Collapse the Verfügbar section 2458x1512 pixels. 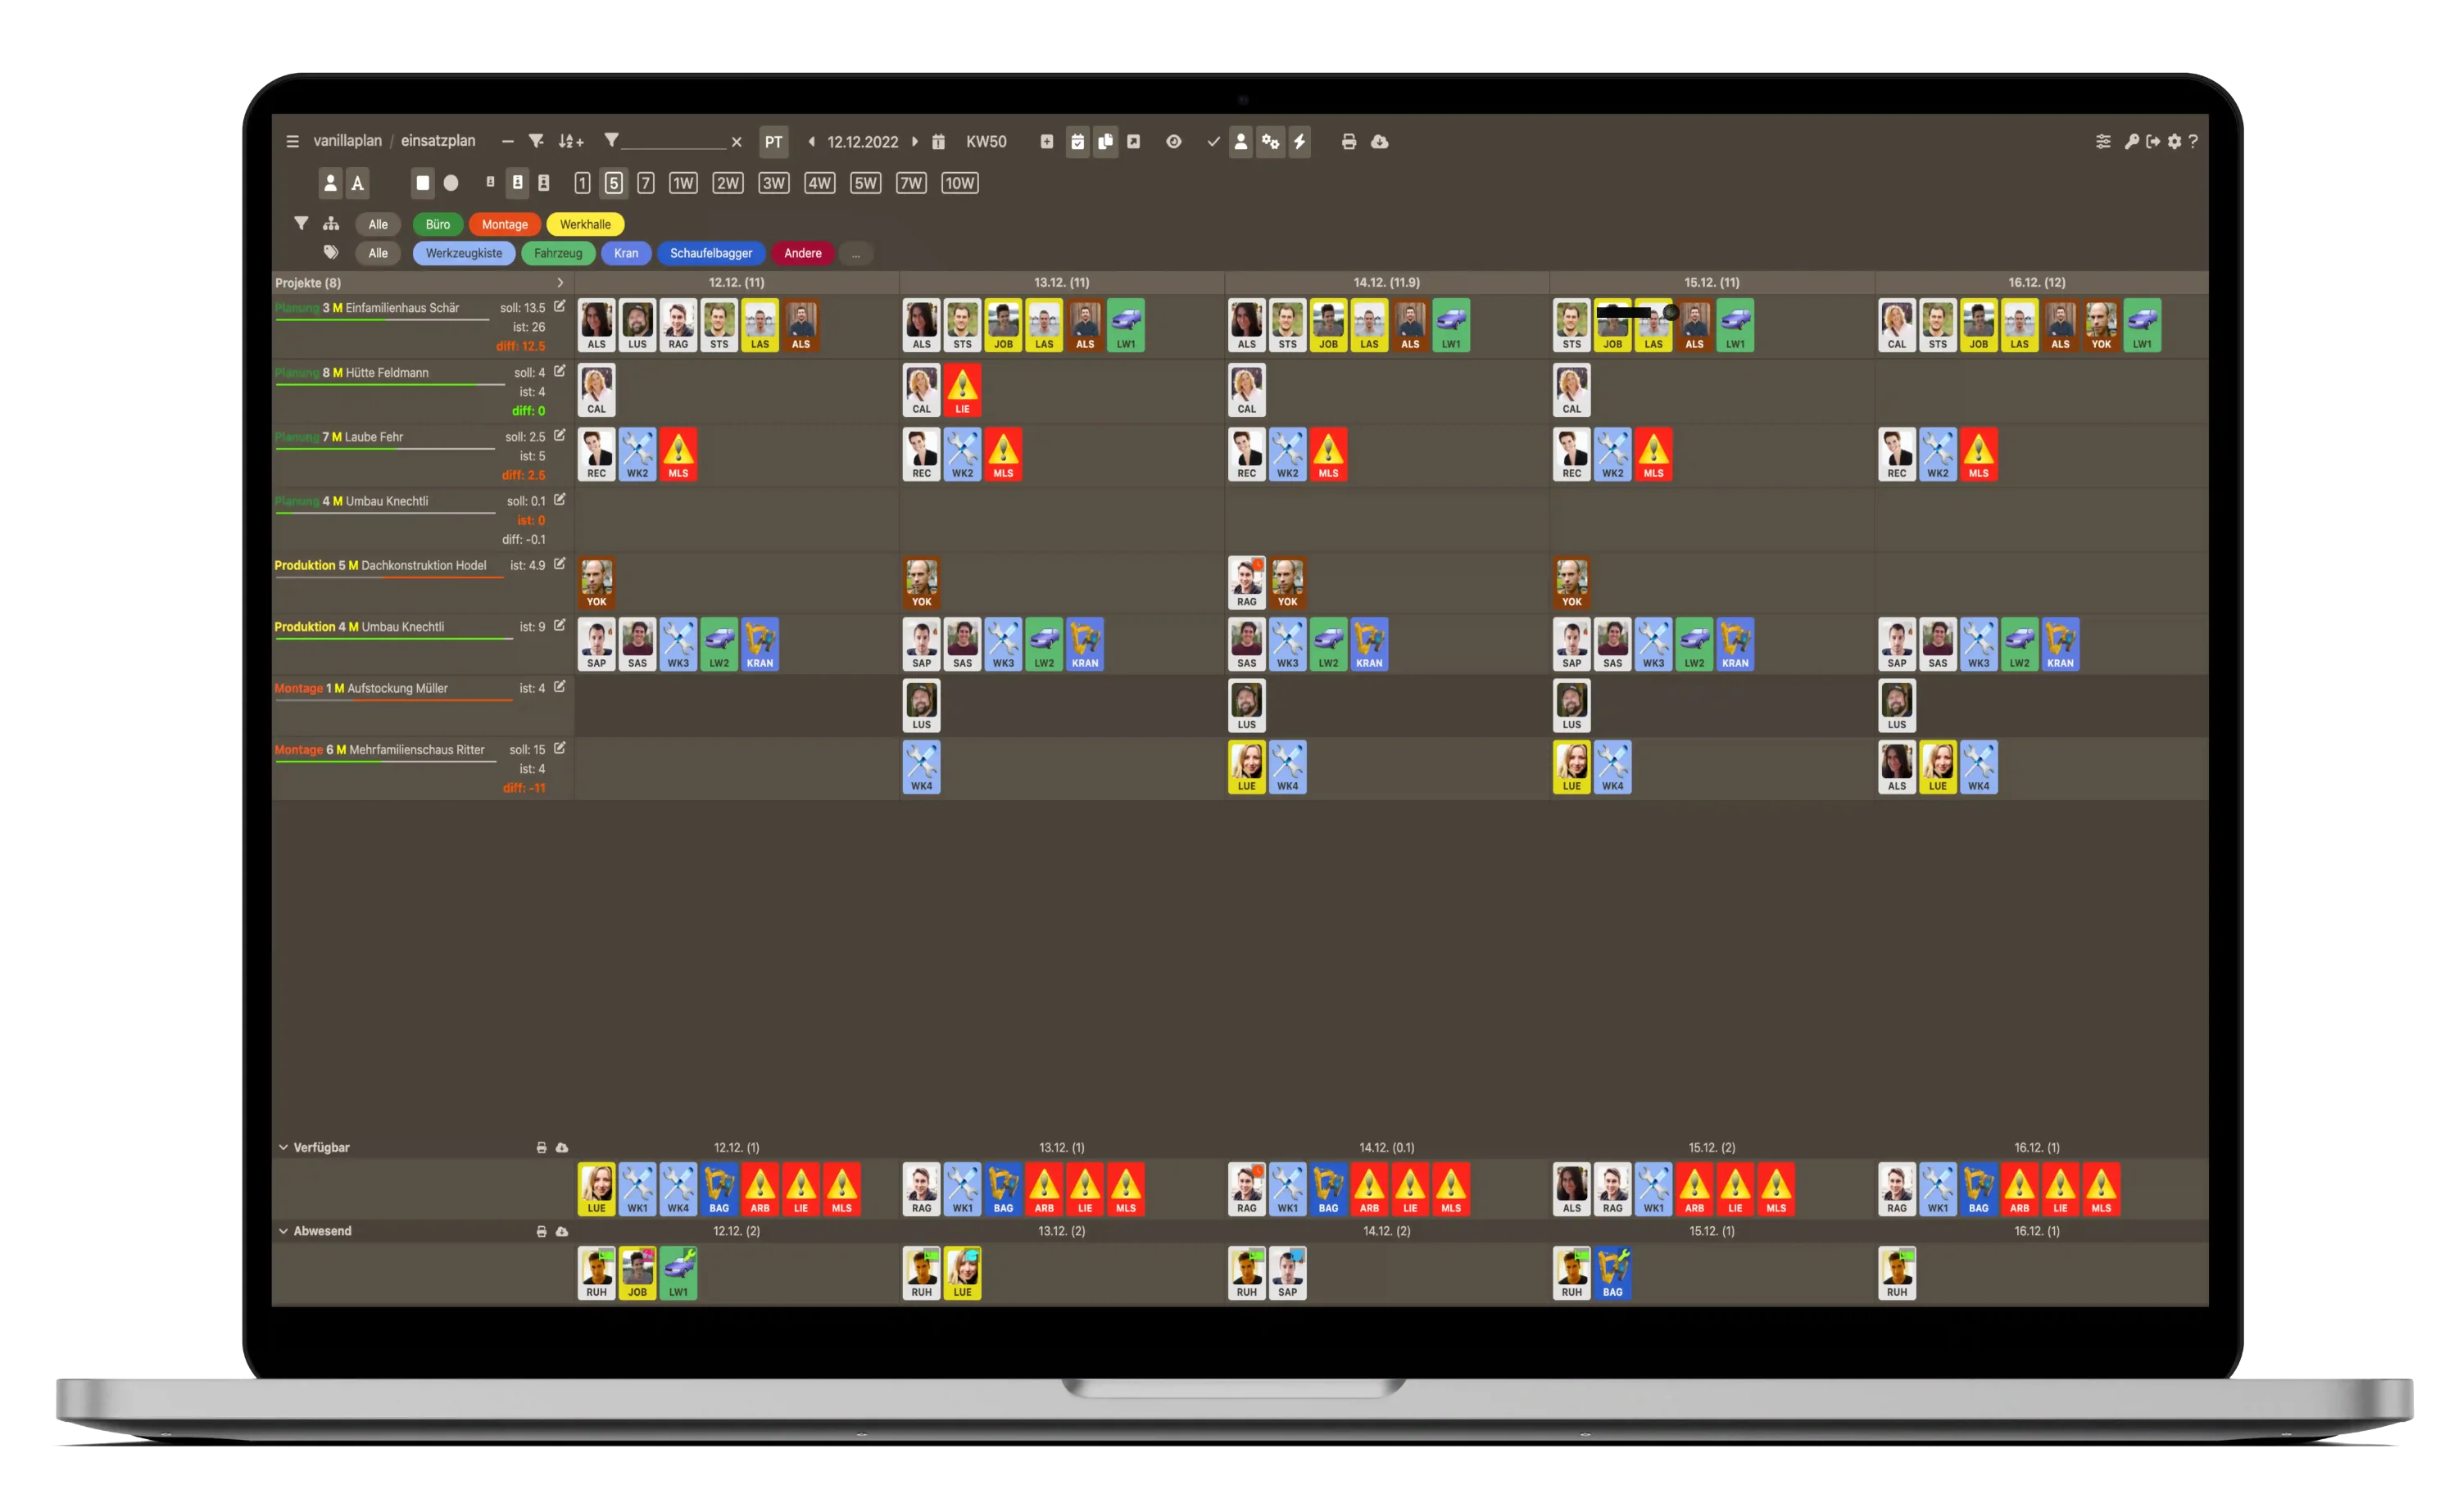283,1148
